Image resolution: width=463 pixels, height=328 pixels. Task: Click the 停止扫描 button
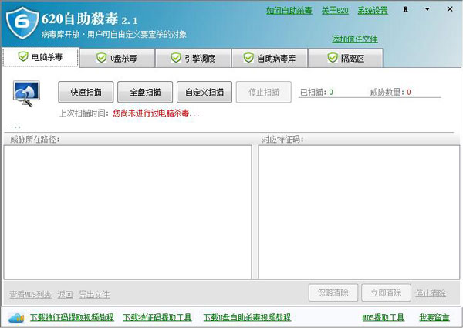[x=264, y=92]
